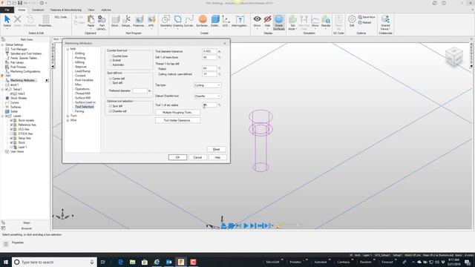This screenshot has width=475, height=267.
Task: Toggle the Reference Axis layer checkbox
Action: pyautogui.click(x=11, y=125)
